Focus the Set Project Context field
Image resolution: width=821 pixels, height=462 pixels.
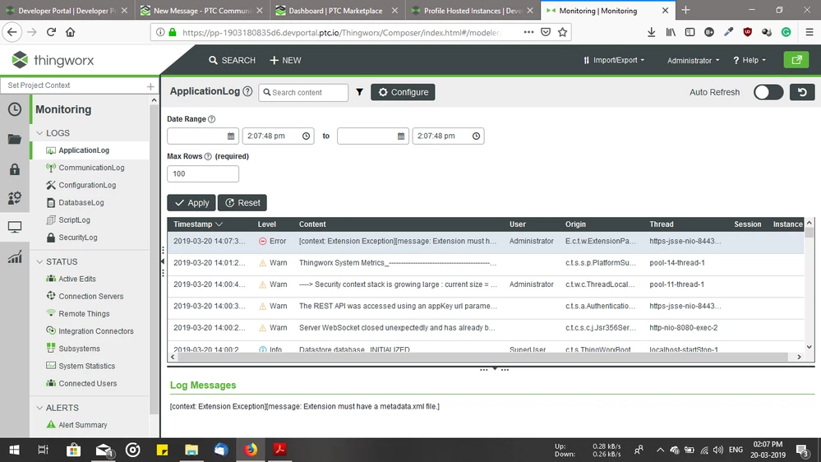[x=73, y=85]
